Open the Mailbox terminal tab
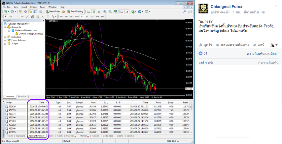Screen dimensions: 282x144 tap(71, 136)
